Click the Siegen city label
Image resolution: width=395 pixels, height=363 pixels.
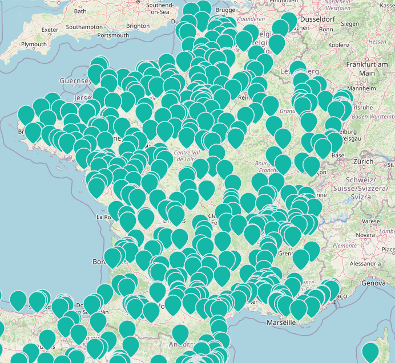pyautogui.click(x=350, y=23)
